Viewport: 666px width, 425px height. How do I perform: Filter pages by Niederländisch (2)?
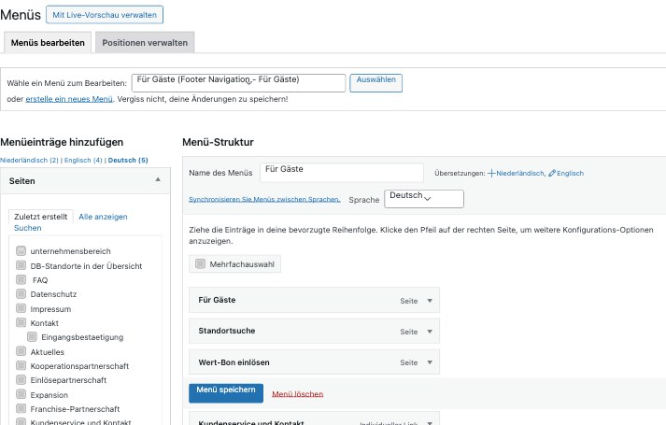(x=29, y=160)
